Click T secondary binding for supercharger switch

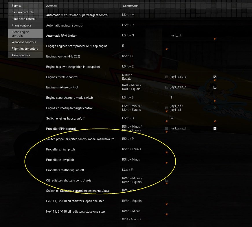(171, 97)
